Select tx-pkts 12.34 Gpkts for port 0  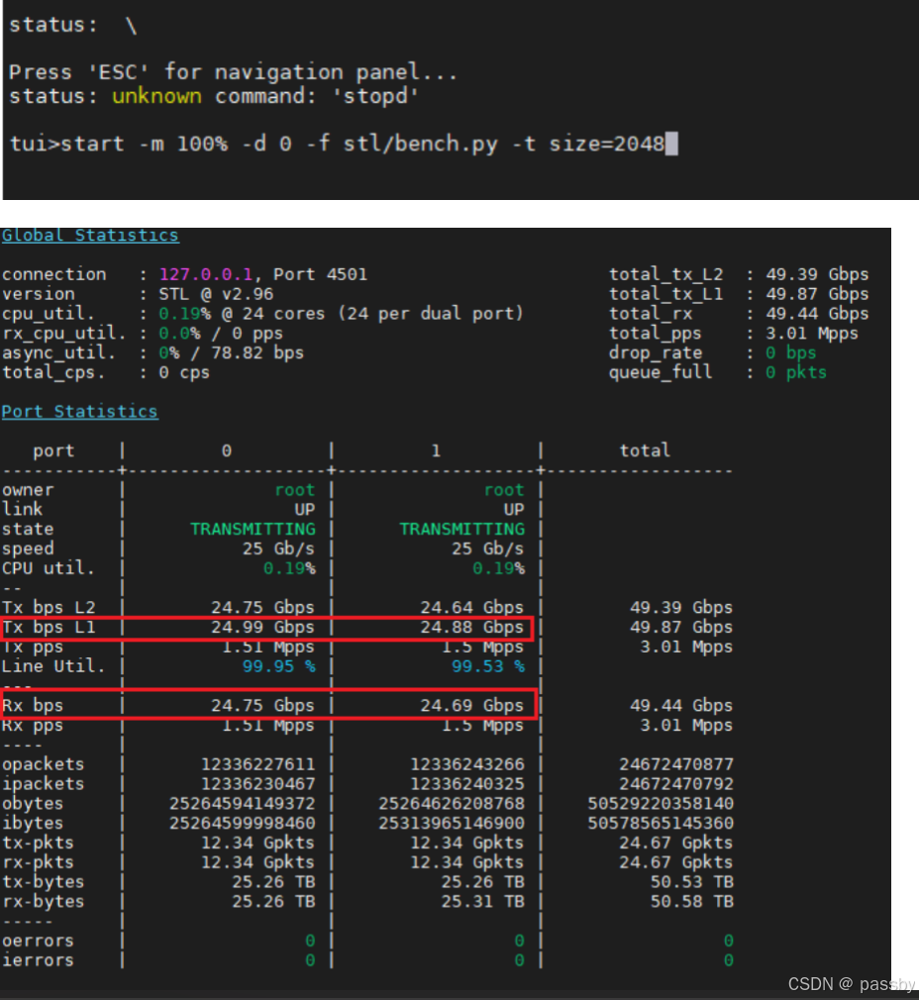pos(258,844)
